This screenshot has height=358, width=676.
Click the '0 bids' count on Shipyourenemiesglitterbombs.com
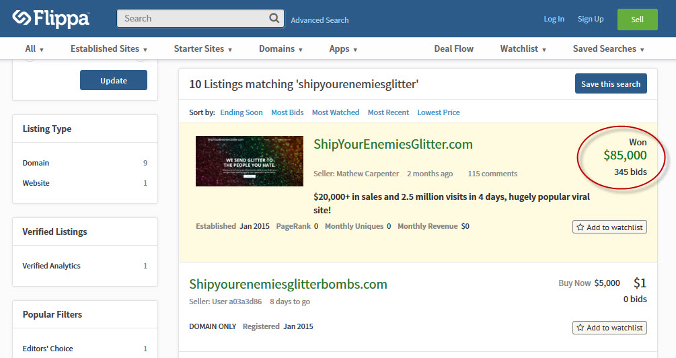(634, 299)
